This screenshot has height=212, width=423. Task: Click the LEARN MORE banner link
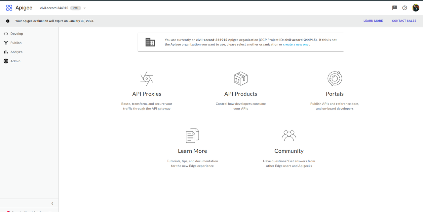coord(373,21)
